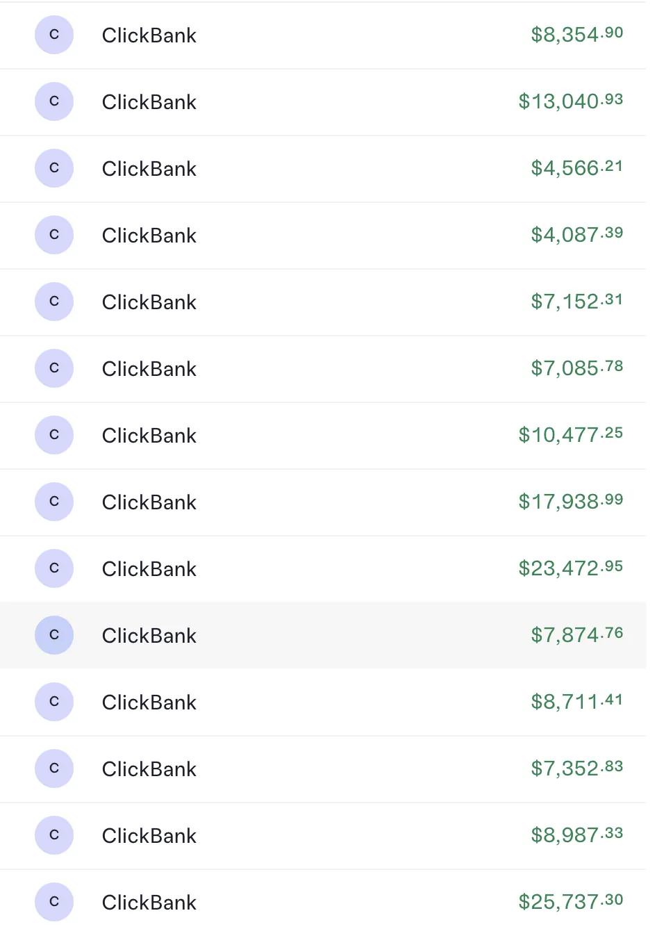Click the $7,352.83 amount

[x=576, y=769]
